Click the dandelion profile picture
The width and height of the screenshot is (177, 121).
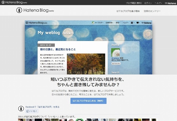116,52
